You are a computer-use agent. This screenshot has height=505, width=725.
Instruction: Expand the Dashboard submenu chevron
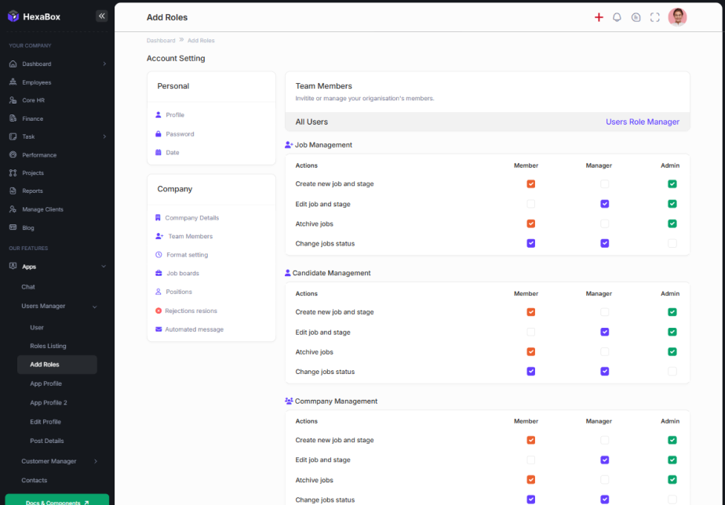click(104, 64)
